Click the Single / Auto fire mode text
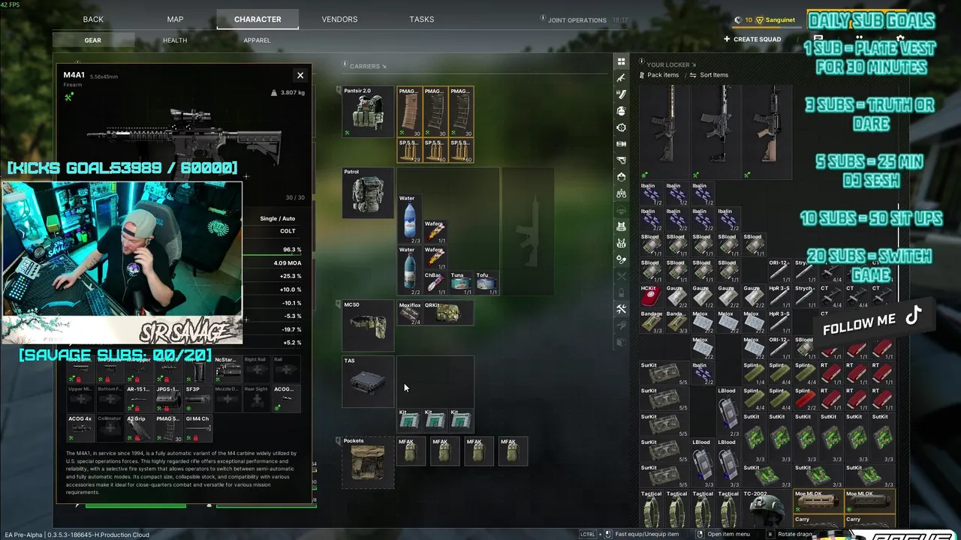The height and width of the screenshot is (540, 961). (x=277, y=218)
